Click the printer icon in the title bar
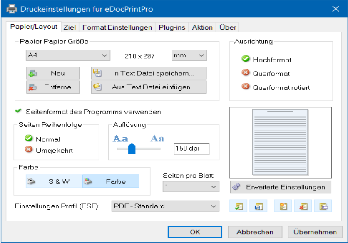Viewport: 348px width, 243px height. [12, 9]
